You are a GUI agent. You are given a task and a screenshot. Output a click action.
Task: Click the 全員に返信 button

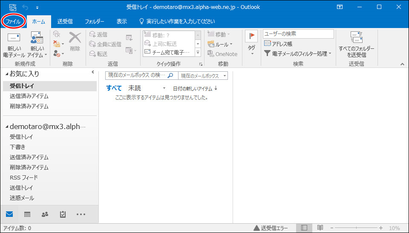105,44
